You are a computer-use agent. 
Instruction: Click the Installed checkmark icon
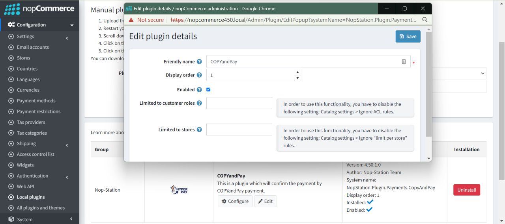pos(370,202)
